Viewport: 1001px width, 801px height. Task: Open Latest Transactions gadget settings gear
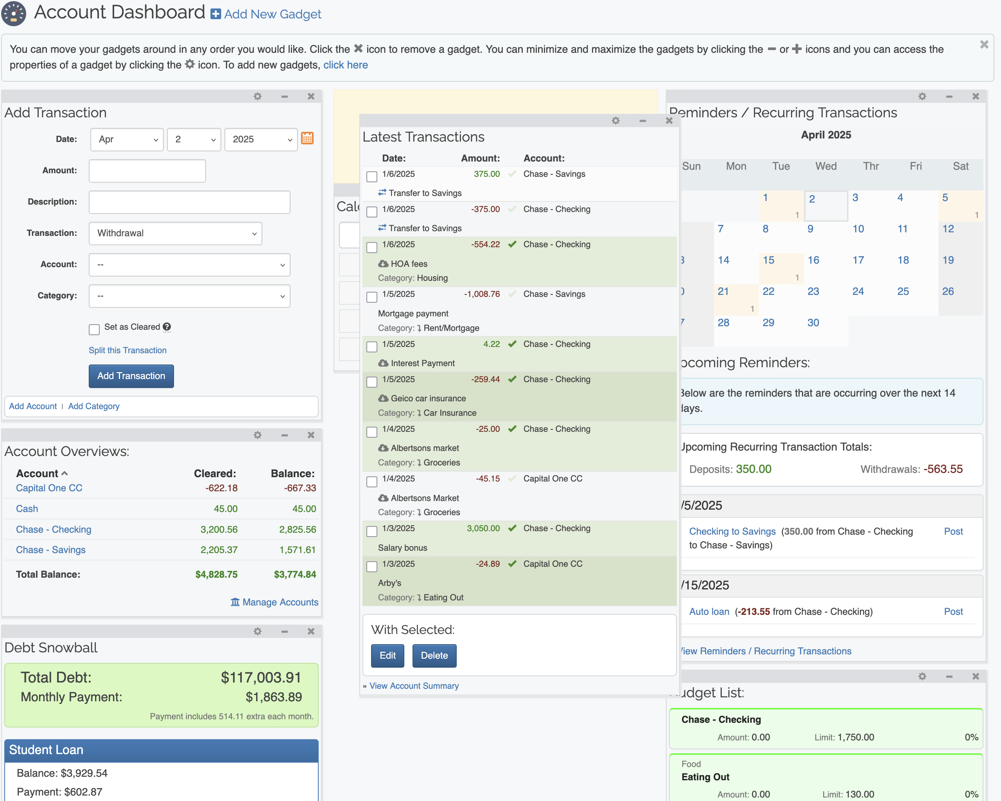pyautogui.click(x=615, y=121)
